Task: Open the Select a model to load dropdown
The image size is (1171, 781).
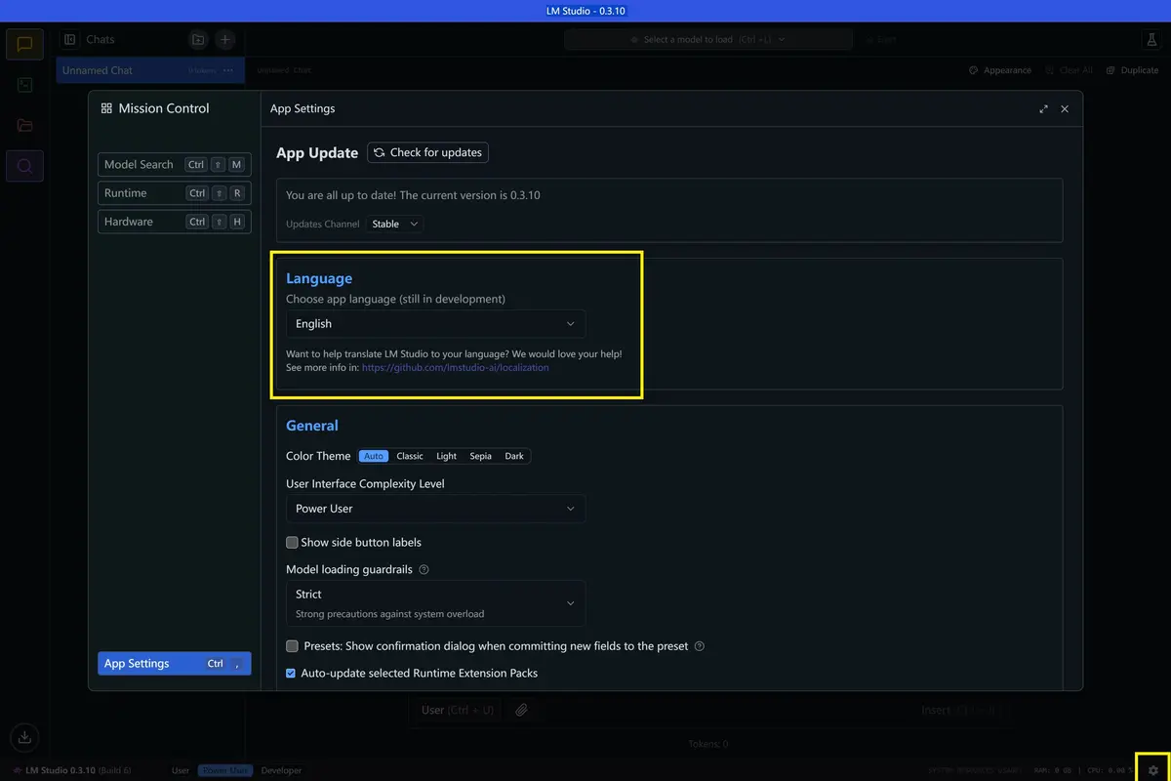Action: [708, 40]
